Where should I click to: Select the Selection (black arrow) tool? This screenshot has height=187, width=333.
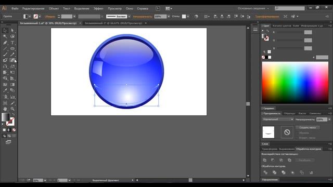click(5, 30)
